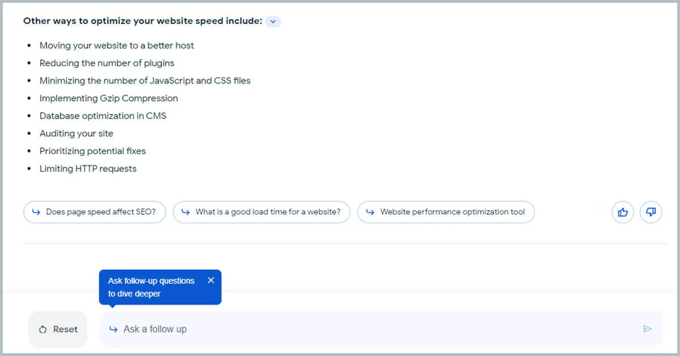Choose 'What is a good load time' suggestion

262,212
